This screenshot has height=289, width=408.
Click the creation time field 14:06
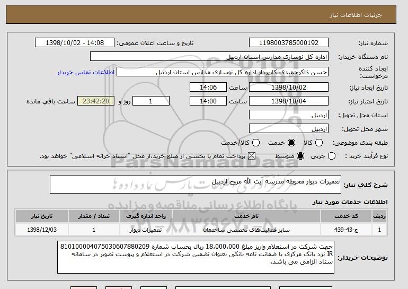[208, 87]
